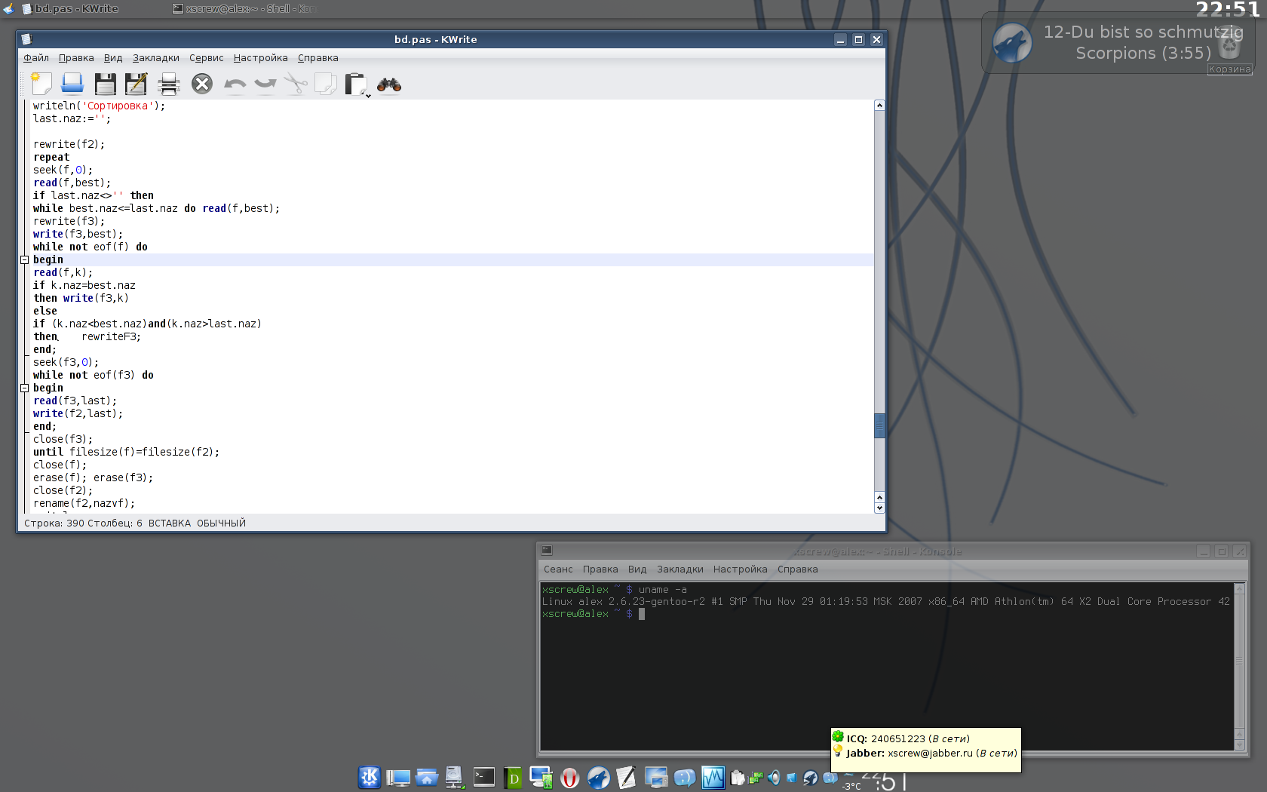Launch Opera from the bottom panel
The width and height of the screenshot is (1267, 792).
click(x=570, y=778)
